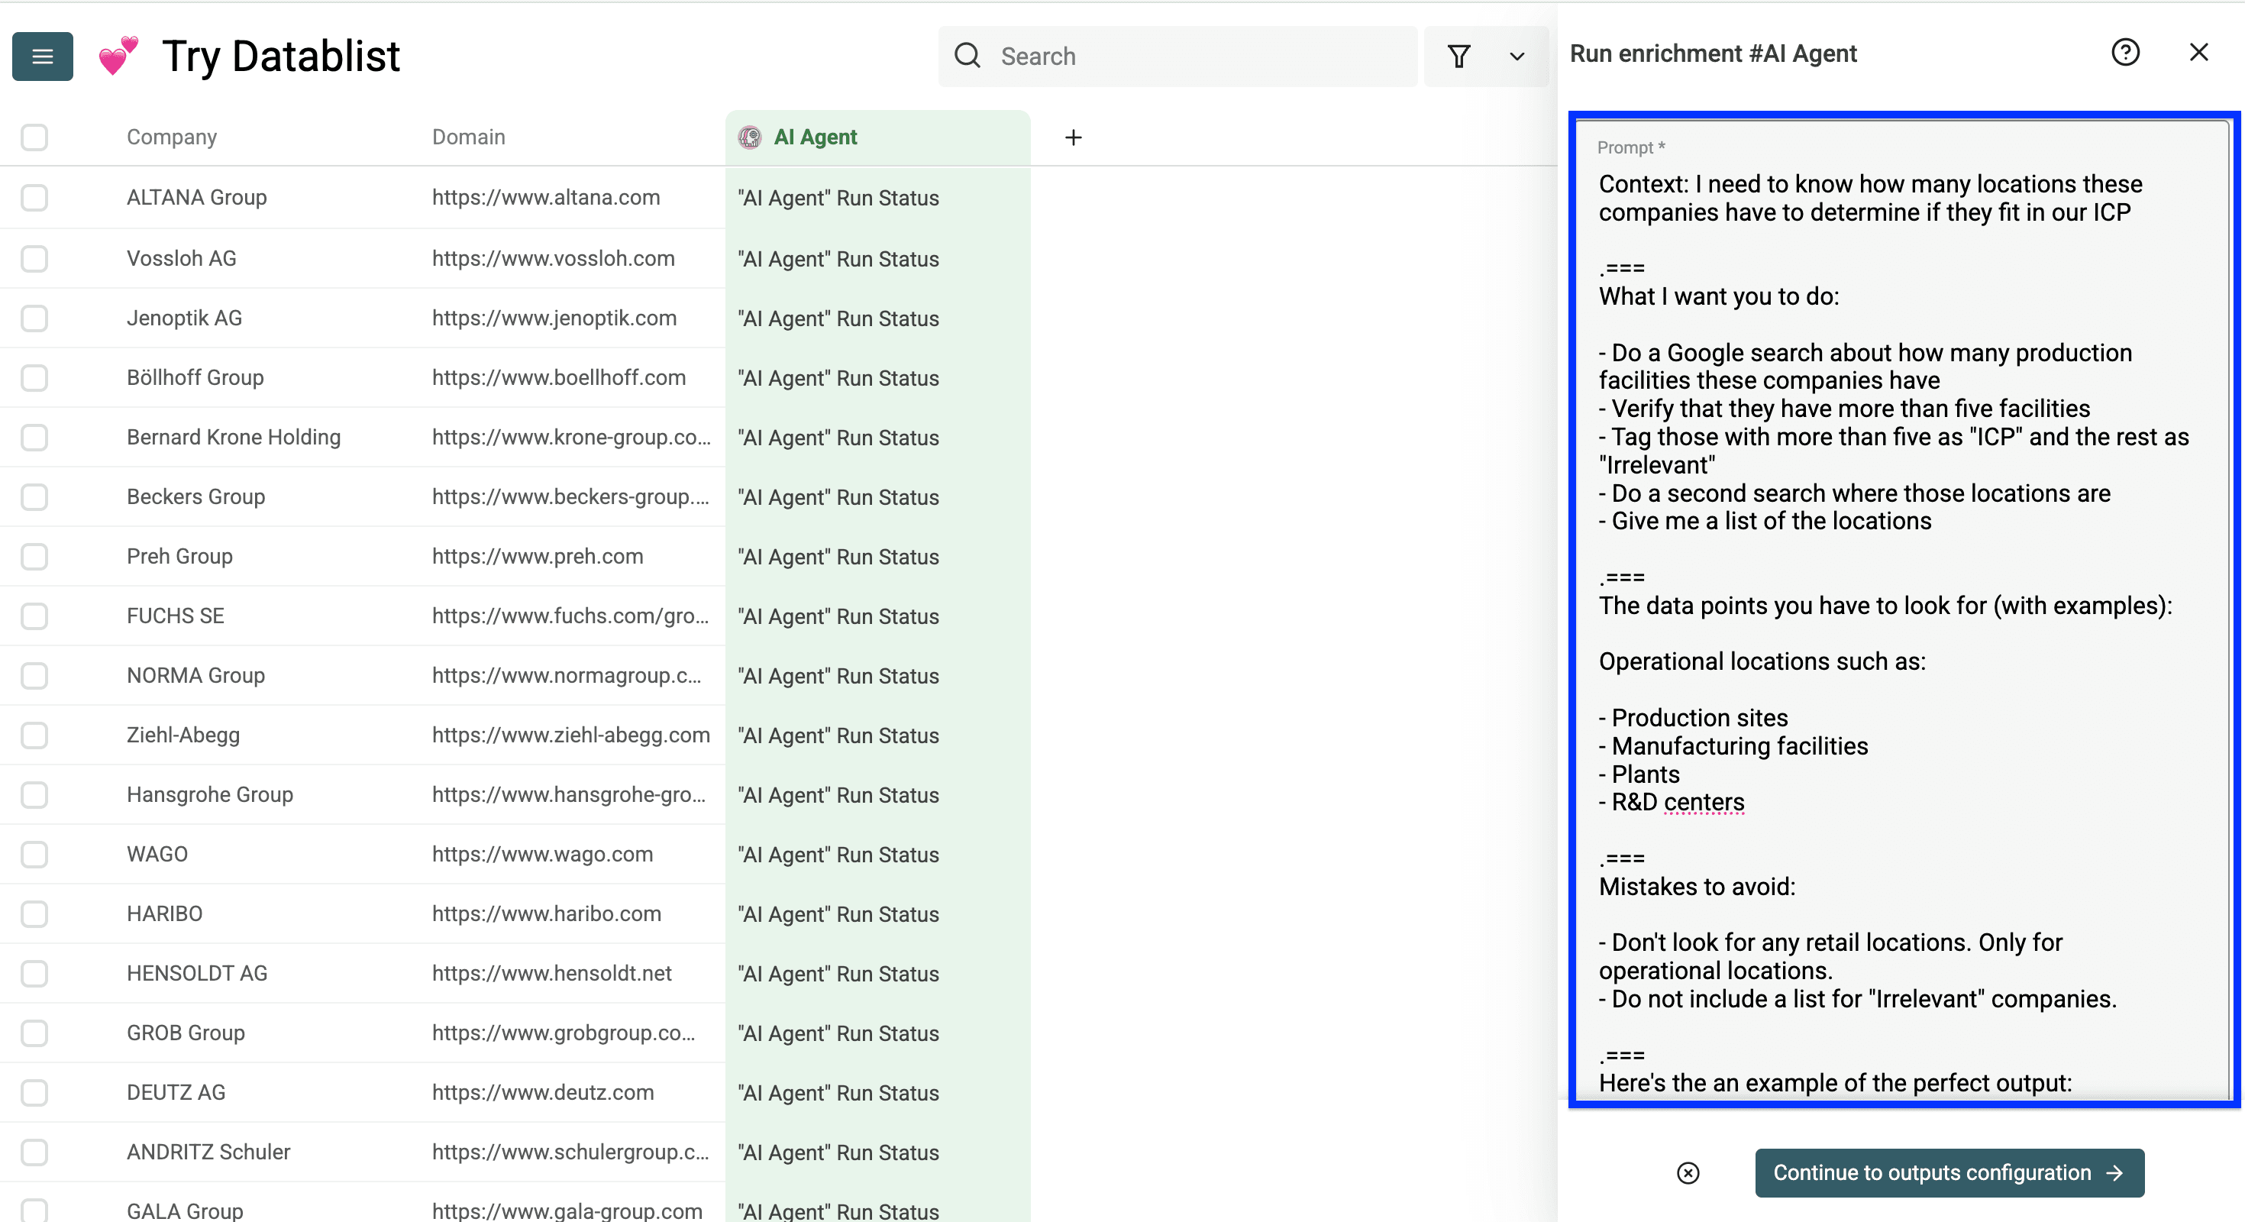Toggle the select-all checkbox in header
2245x1222 pixels.
coord(34,137)
